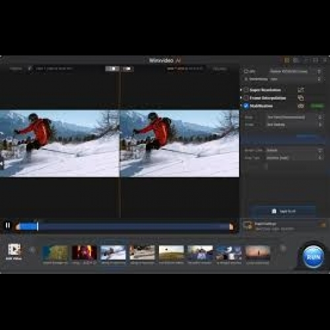Viewport: 330px width, 330px height.
Task: Open the Border Color dropdown
Action: (x=294, y=150)
